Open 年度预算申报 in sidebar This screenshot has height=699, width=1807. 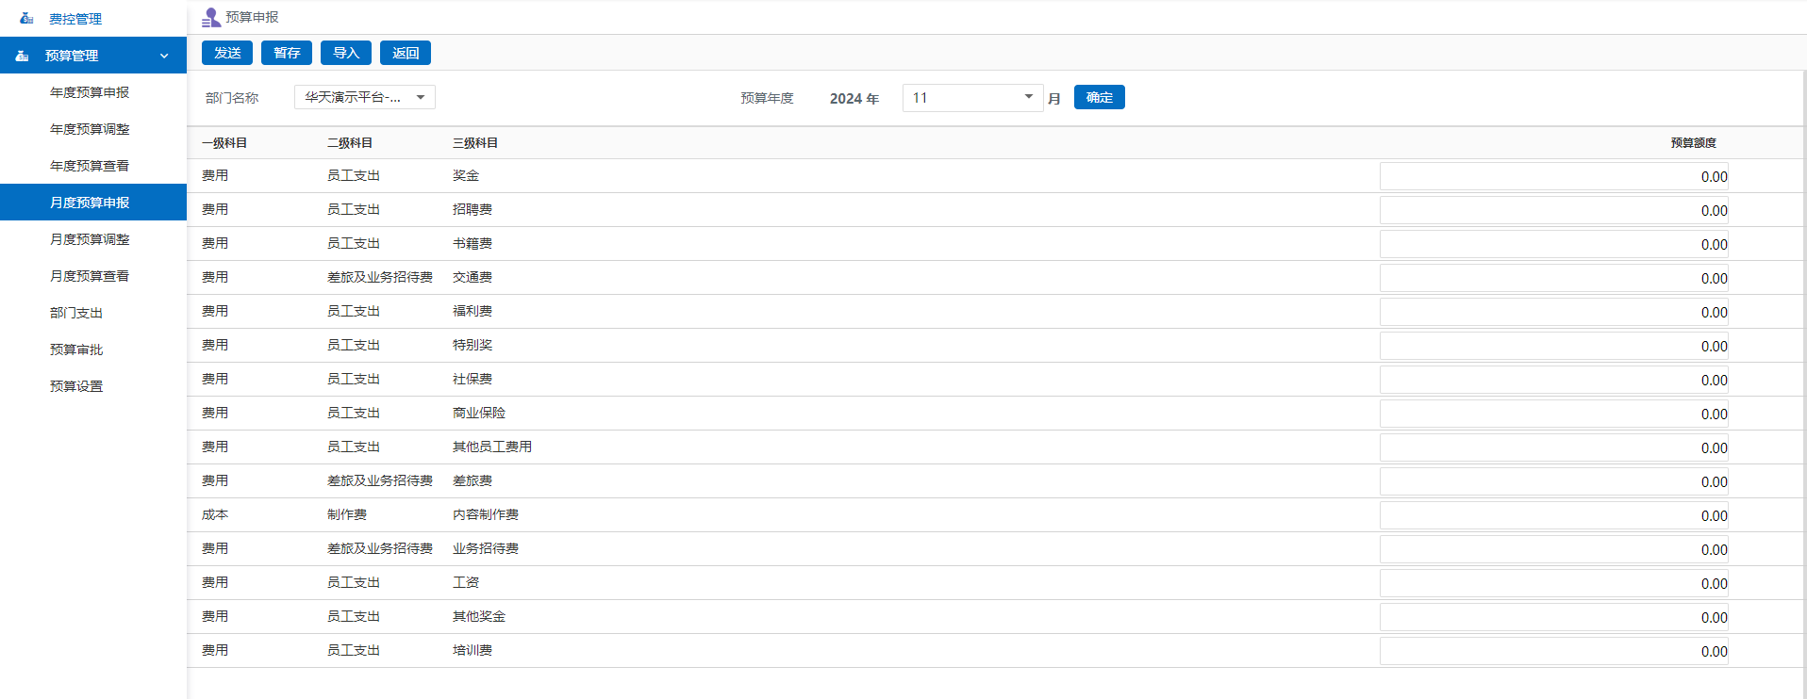point(90,92)
